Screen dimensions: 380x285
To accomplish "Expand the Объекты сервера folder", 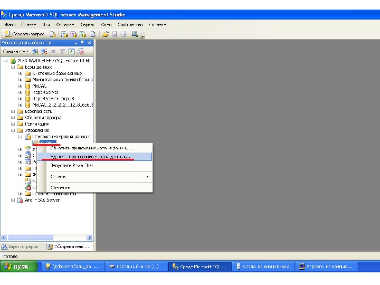I will [13, 118].
